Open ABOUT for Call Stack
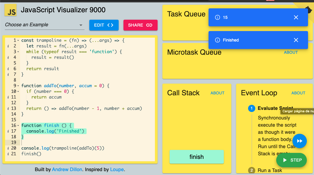Viewport: 314px width, 175px height. pos(218,93)
